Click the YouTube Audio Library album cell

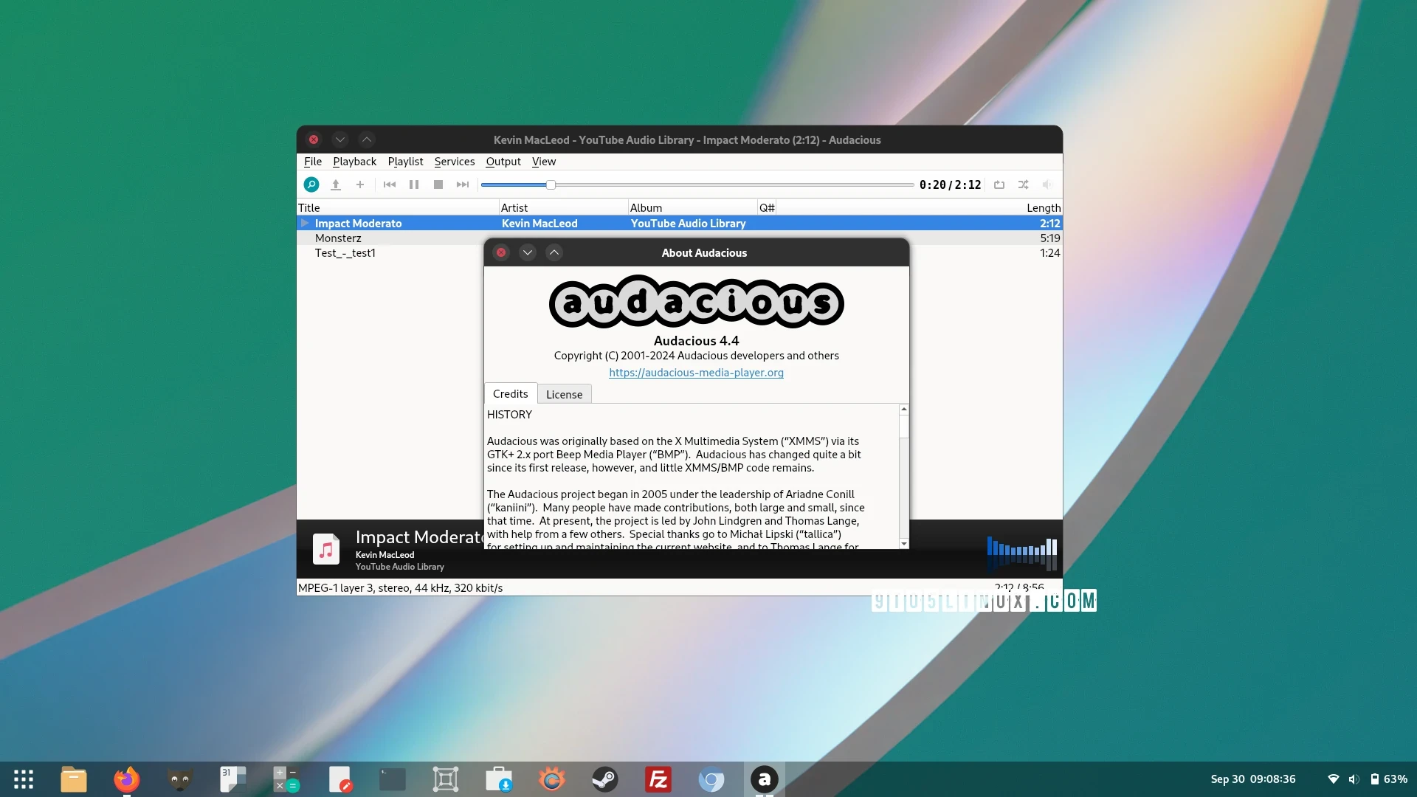pyautogui.click(x=688, y=224)
